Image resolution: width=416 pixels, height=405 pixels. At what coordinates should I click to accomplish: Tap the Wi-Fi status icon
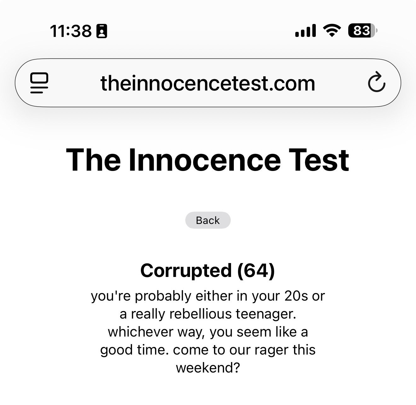[x=332, y=31]
